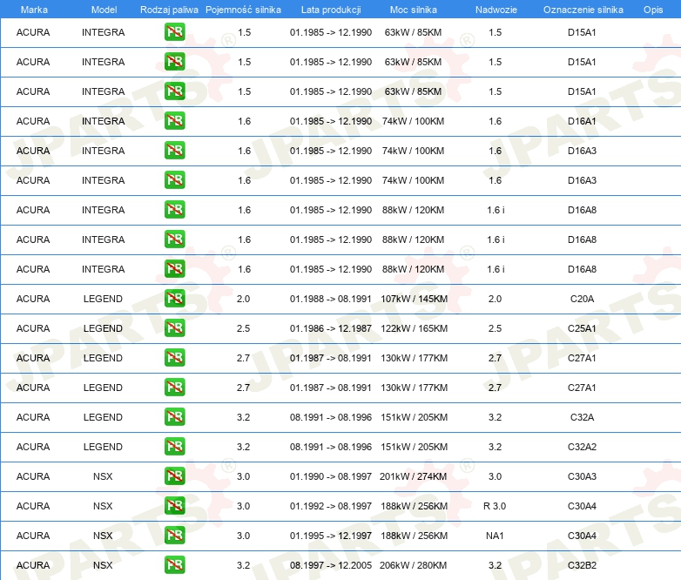
Task: Select the power value 122kW / 165KM
Action: [414, 328]
